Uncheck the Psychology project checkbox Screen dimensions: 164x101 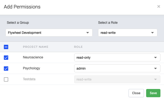click(6, 69)
